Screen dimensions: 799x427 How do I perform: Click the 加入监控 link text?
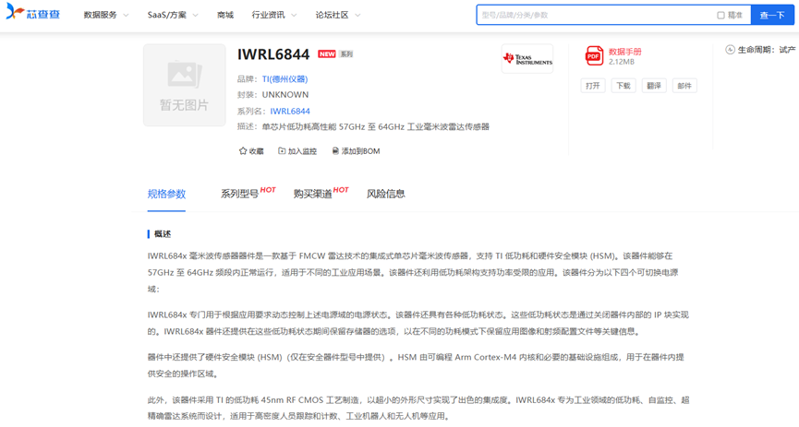pos(302,151)
